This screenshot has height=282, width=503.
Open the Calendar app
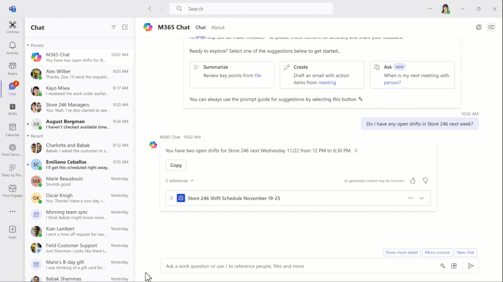12,130
